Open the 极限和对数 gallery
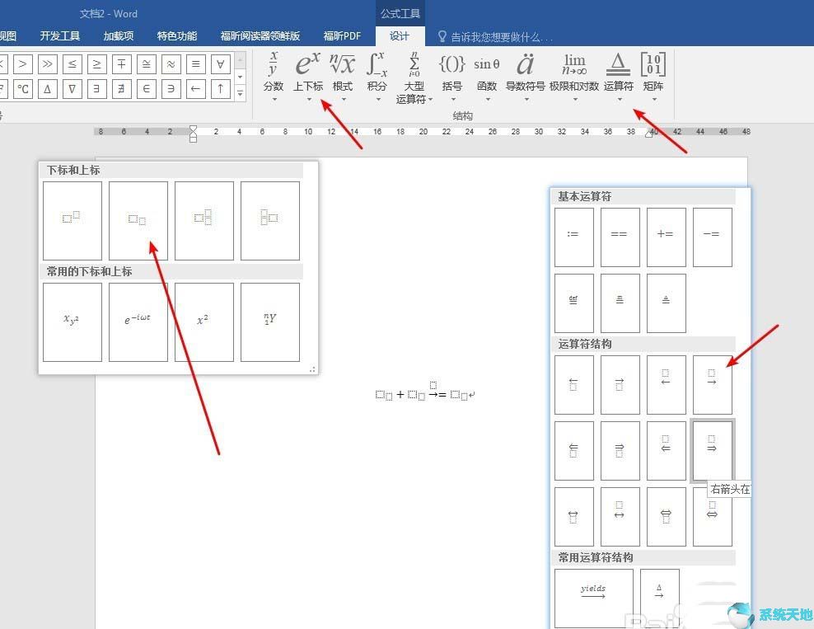 574,74
